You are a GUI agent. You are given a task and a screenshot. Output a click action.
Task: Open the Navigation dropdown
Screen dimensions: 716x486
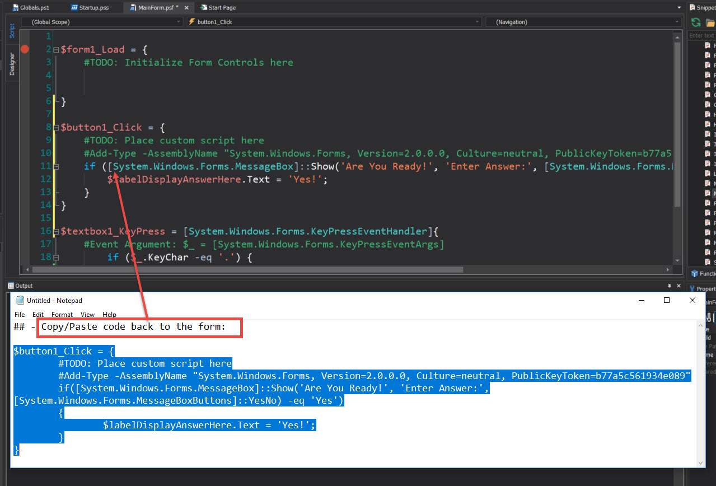click(x=583, y=22)
